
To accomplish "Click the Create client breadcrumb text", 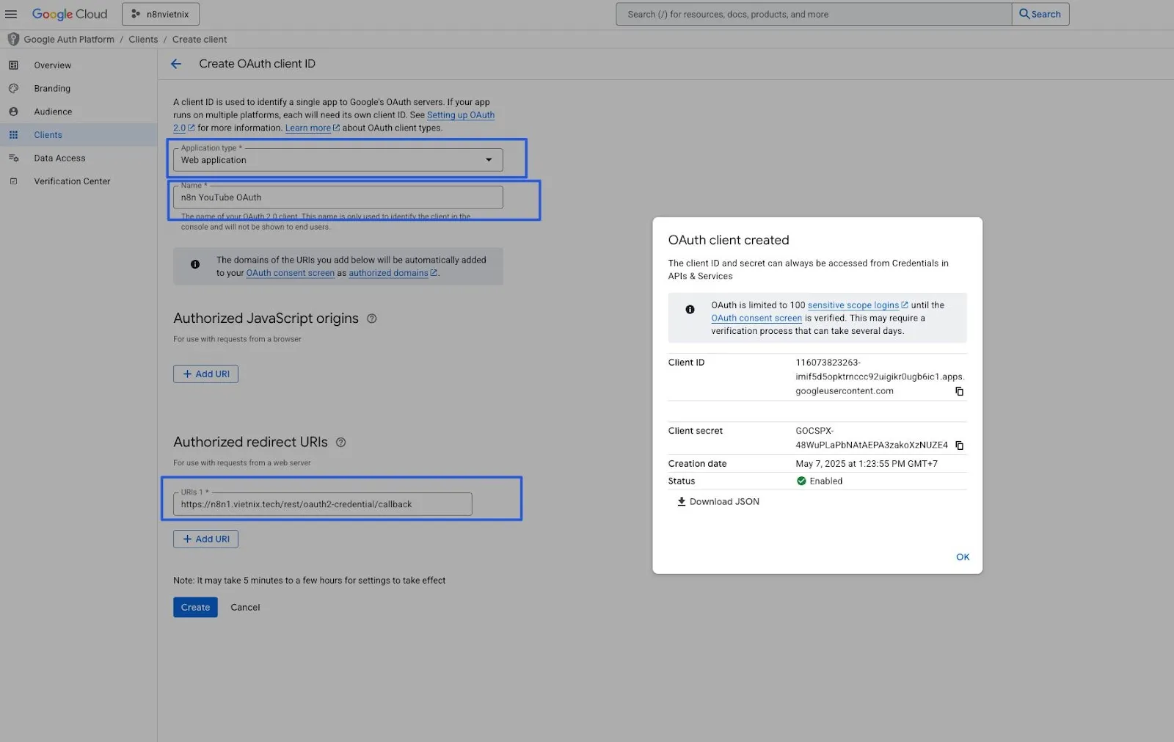I will (200, 39).
